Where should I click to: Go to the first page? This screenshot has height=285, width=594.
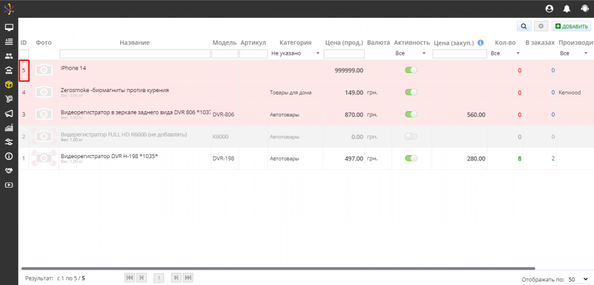(x=129, y=278)
